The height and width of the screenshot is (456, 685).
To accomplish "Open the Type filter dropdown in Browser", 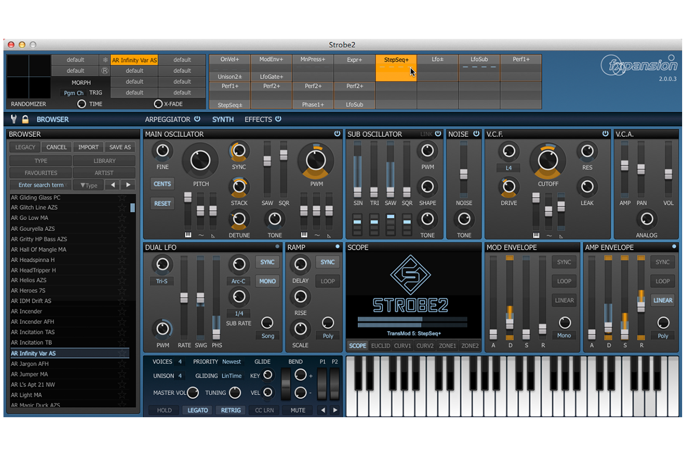I will [88, 185].
